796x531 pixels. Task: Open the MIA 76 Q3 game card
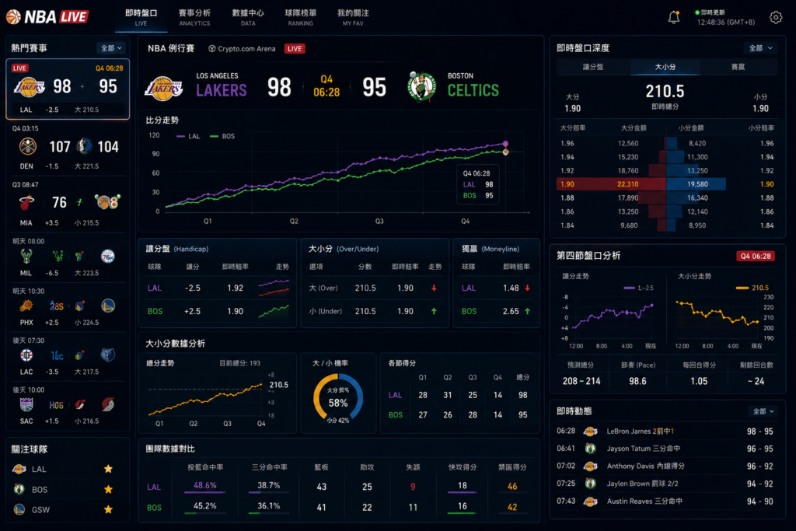point(68,204)
